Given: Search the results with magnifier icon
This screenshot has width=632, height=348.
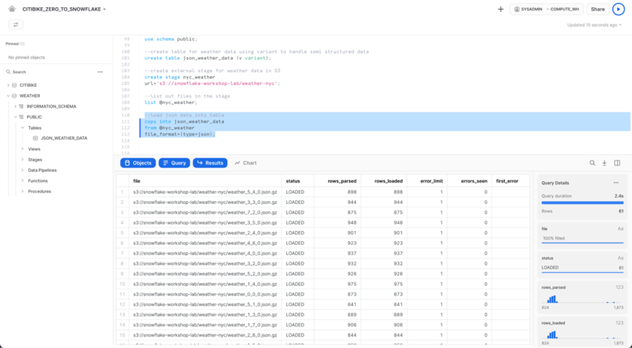Looking at the screenshot, I should click(592, 163).
